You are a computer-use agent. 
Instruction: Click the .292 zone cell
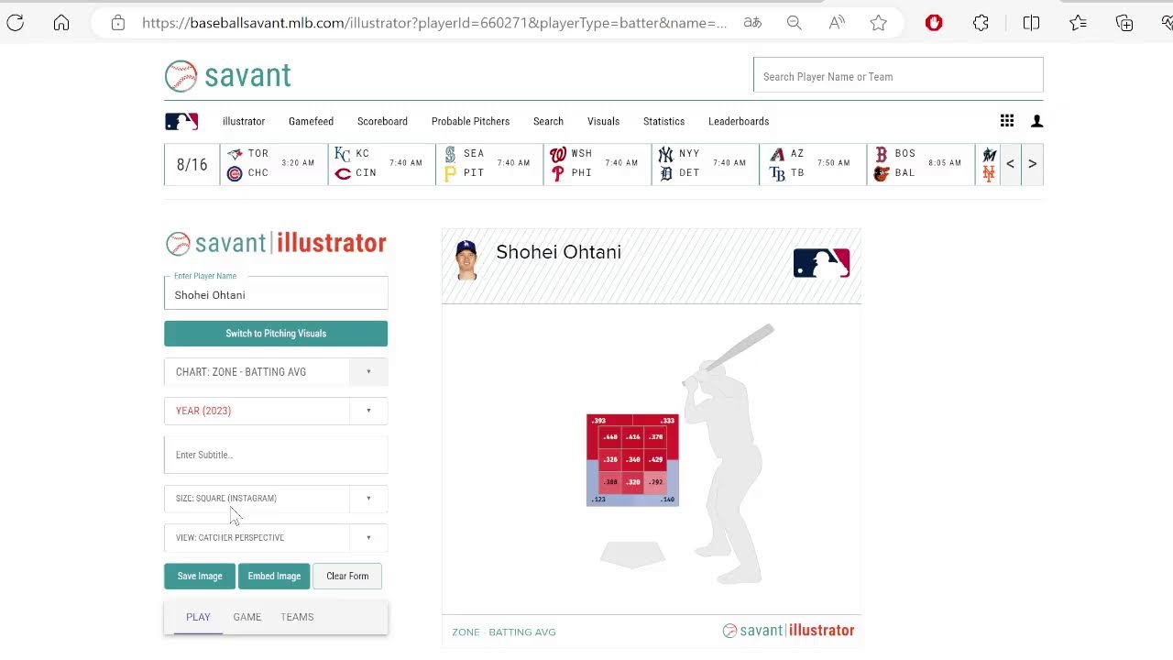coord(655,482)
